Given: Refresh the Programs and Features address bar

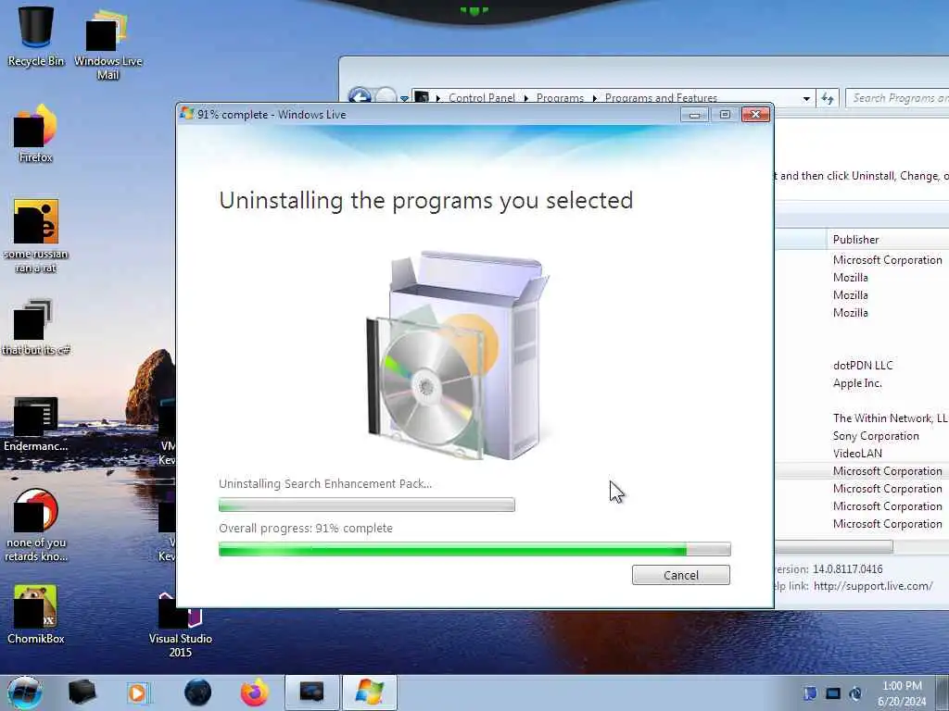Looking at the screenshot, I should [828, 98].
